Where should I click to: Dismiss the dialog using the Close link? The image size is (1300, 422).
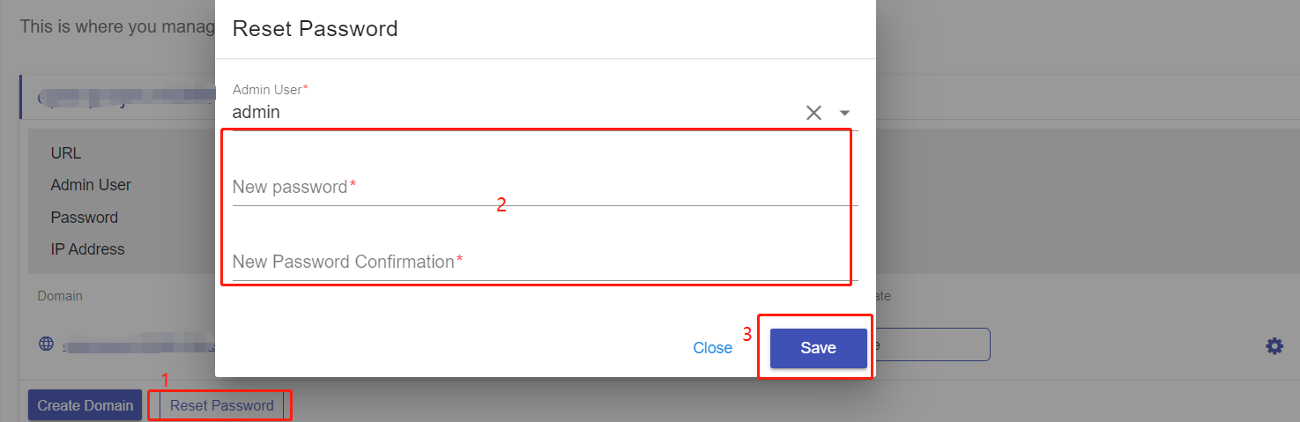point(712,348)
